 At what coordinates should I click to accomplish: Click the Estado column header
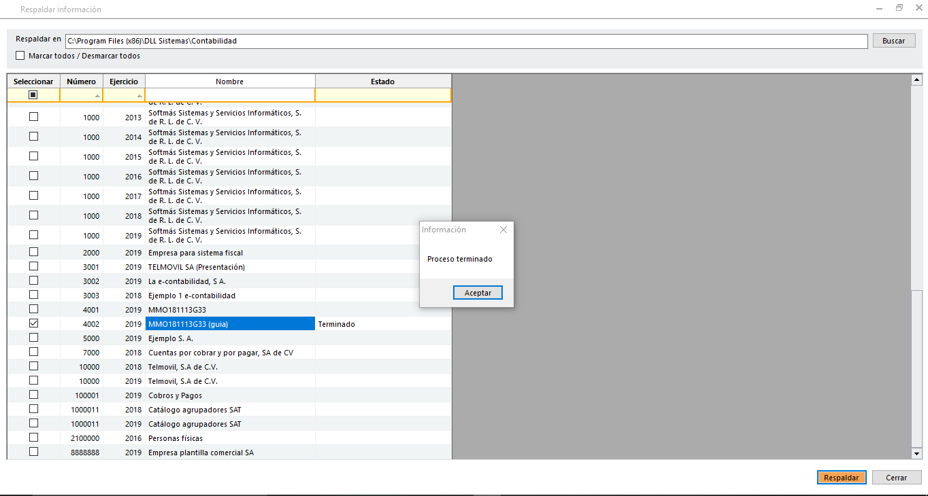[x=382, y=82]
